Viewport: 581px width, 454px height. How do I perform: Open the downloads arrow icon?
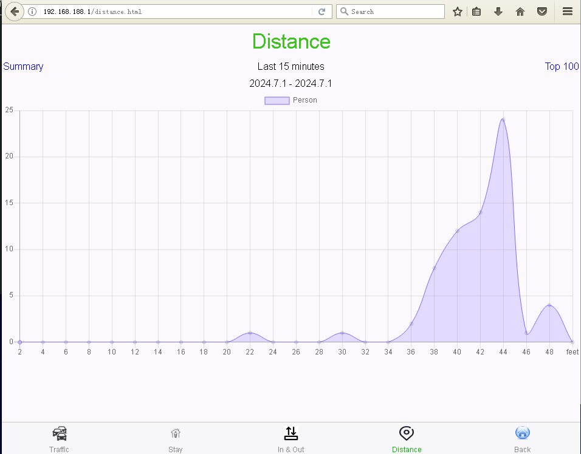click(x=498, y=12)
